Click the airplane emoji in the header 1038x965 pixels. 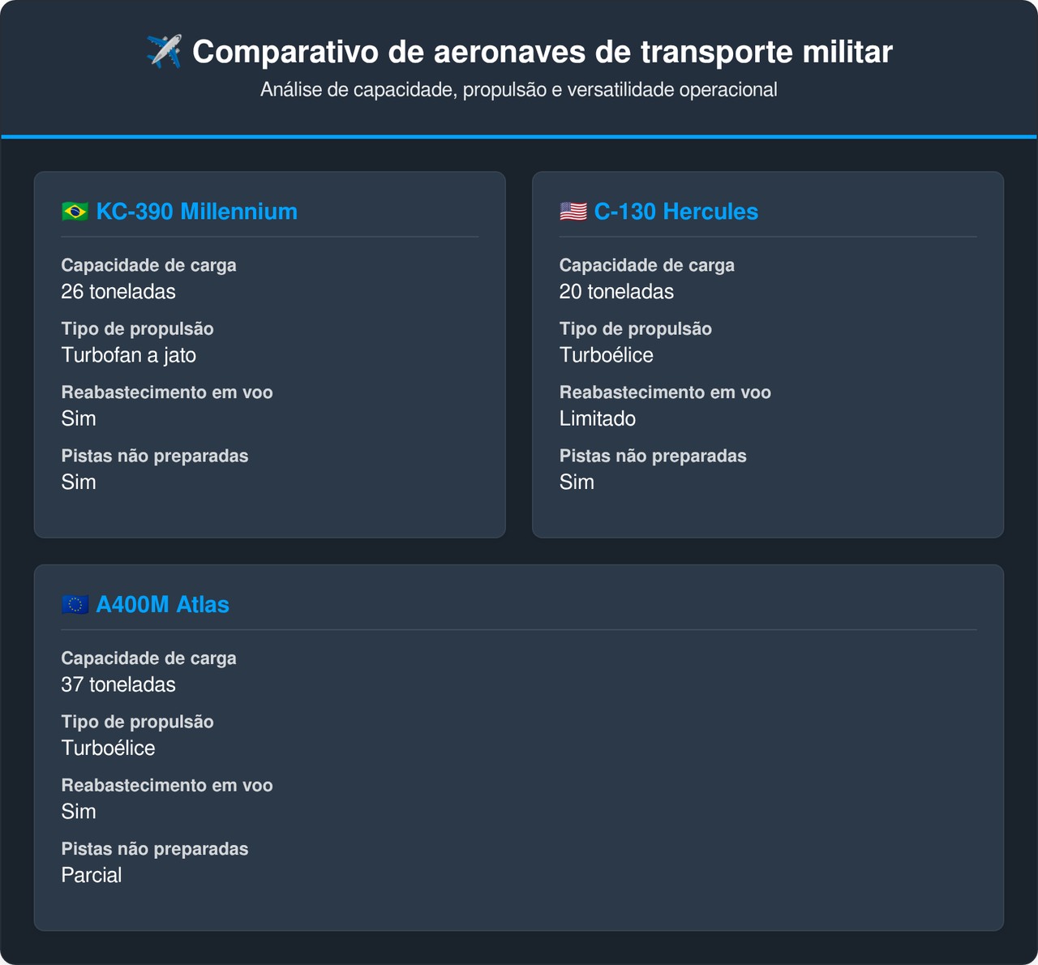(x=164, y=52)
